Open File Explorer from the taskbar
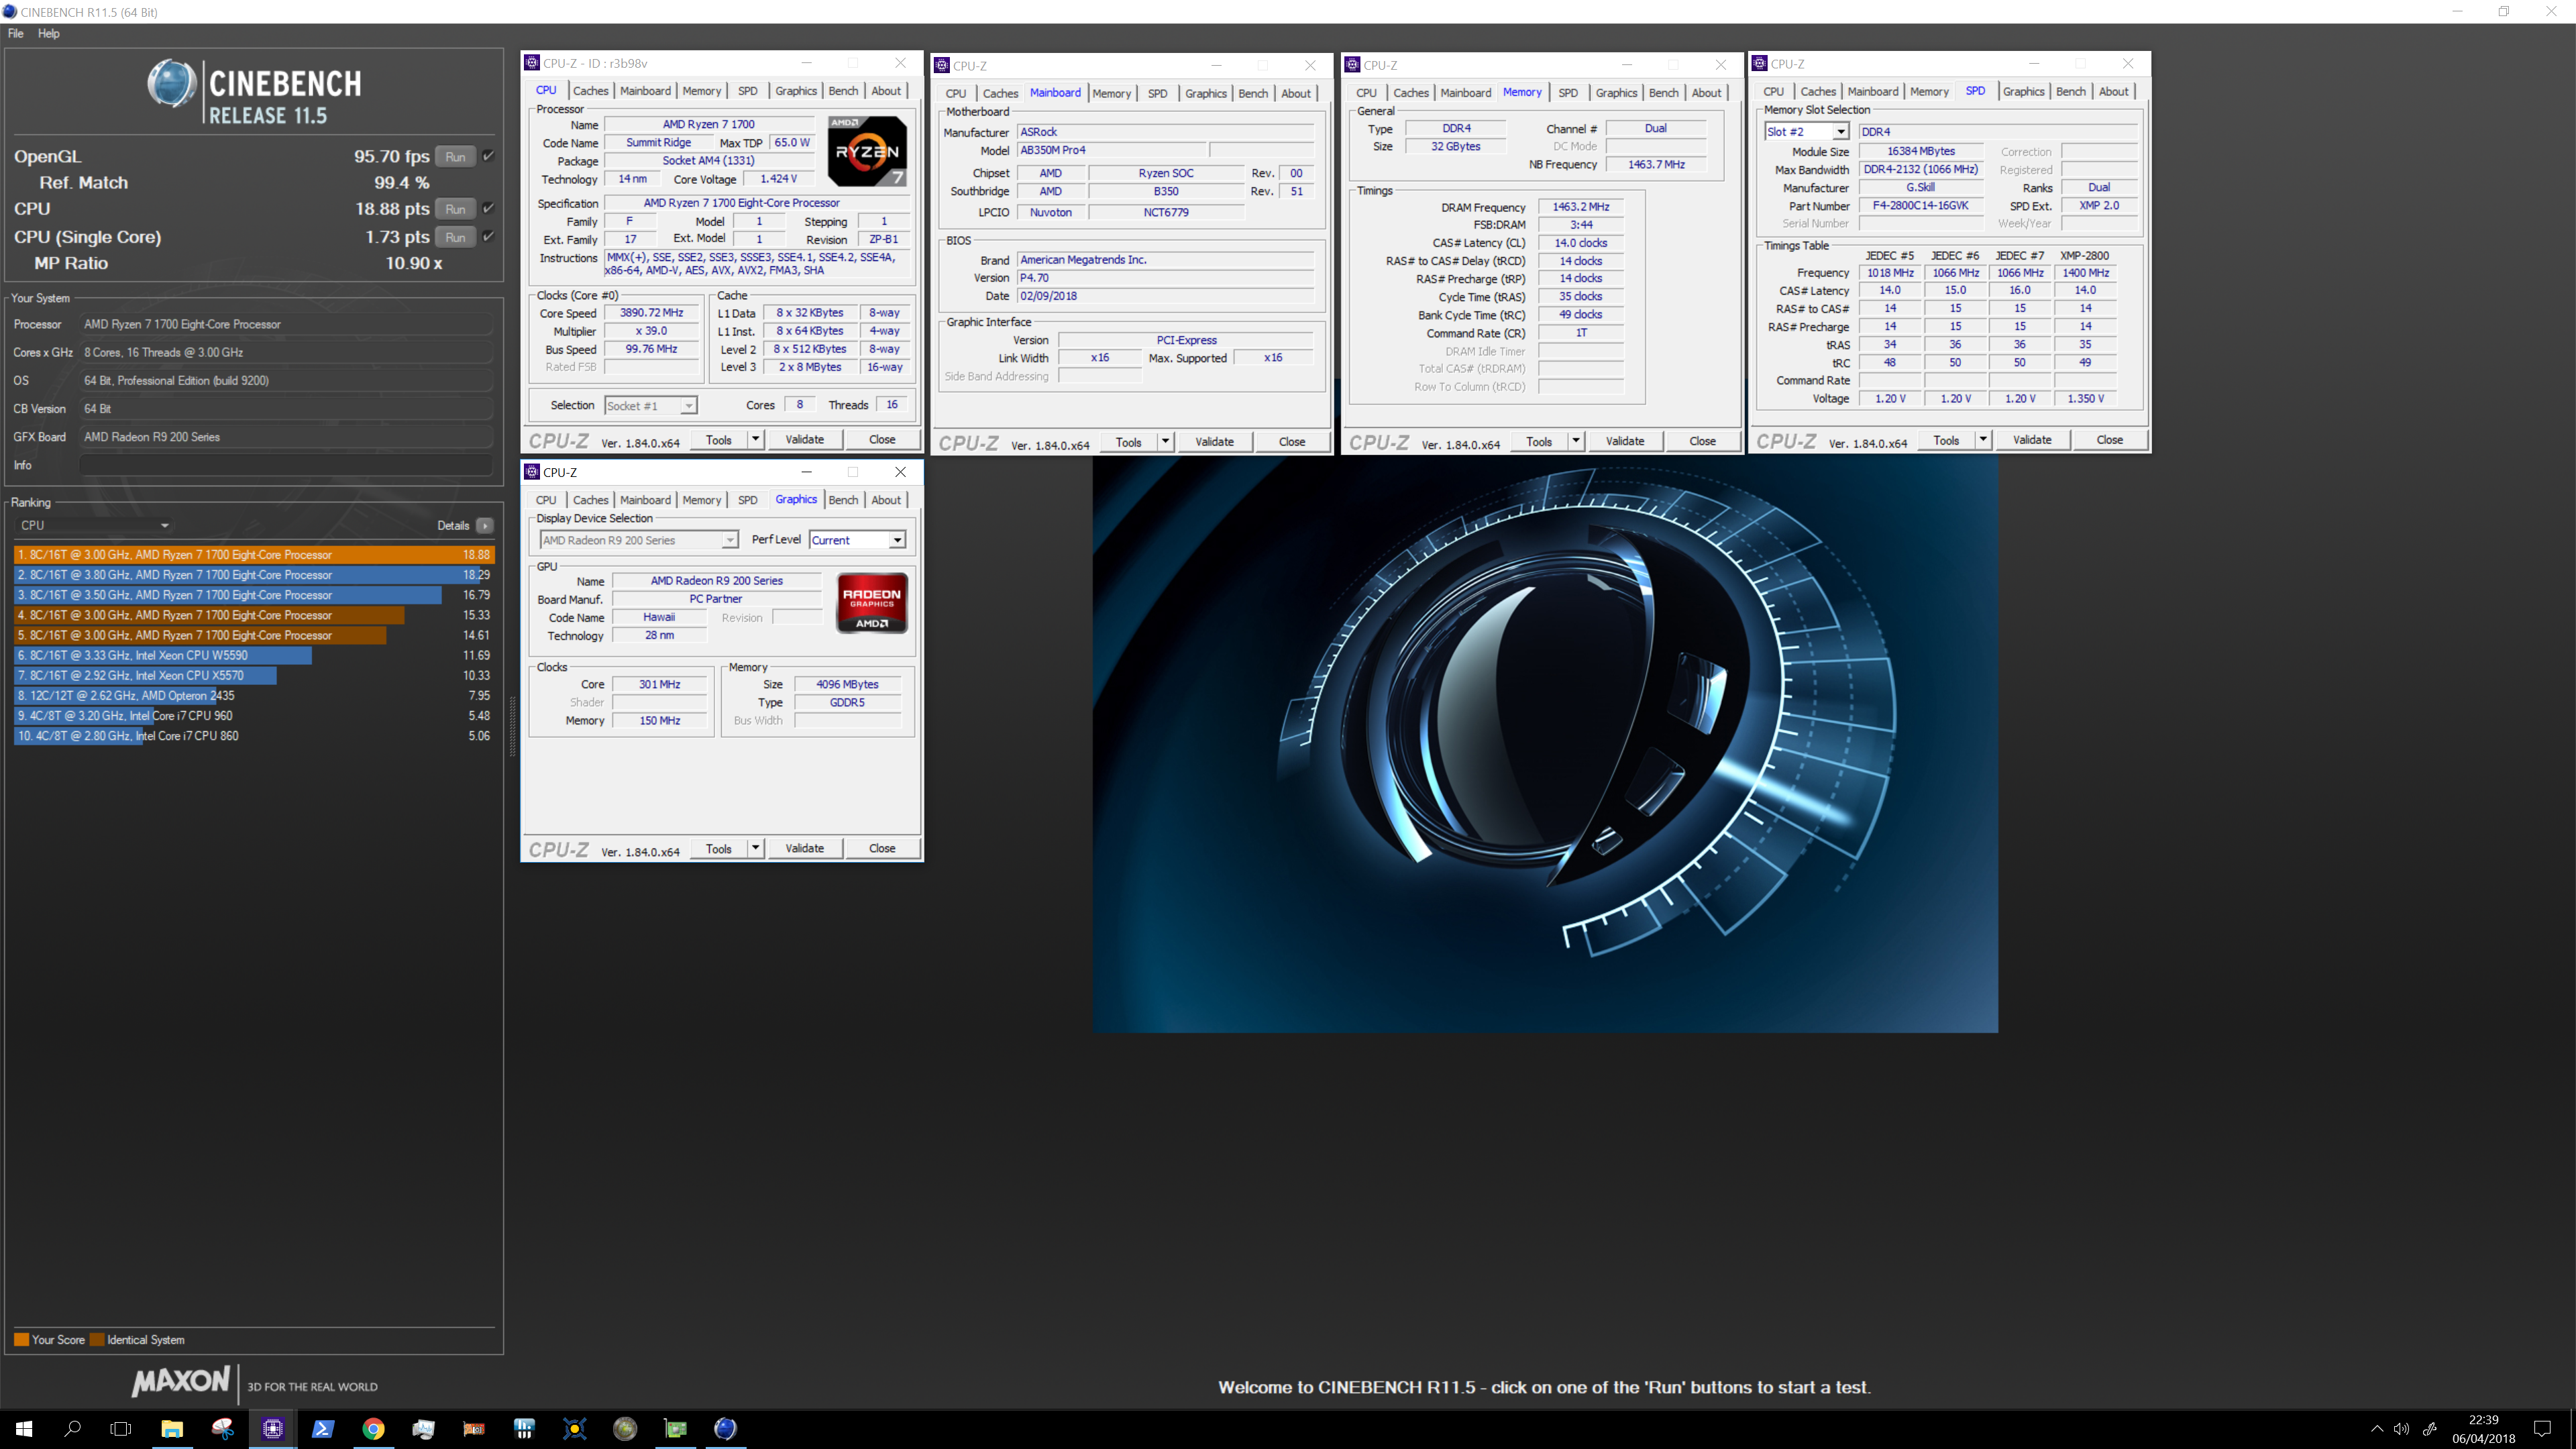Screen dimensions: 2576x1449 click(172, 1428)
